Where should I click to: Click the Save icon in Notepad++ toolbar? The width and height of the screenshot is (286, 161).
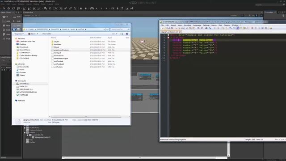[x=168, y=28]
